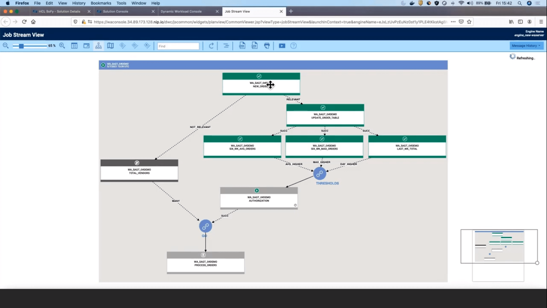Select the hierarchical layout tree icon
547x308 pixels.
tap(98, 46)
